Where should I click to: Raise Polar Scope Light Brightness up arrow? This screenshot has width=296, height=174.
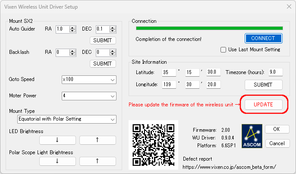point(98,161)
